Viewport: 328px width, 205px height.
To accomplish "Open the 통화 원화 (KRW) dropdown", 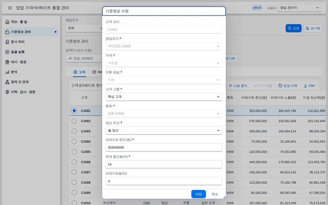I will pos(164,114).
